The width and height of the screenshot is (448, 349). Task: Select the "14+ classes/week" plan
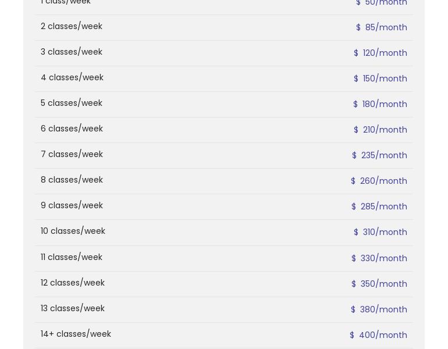pos(76,334)
